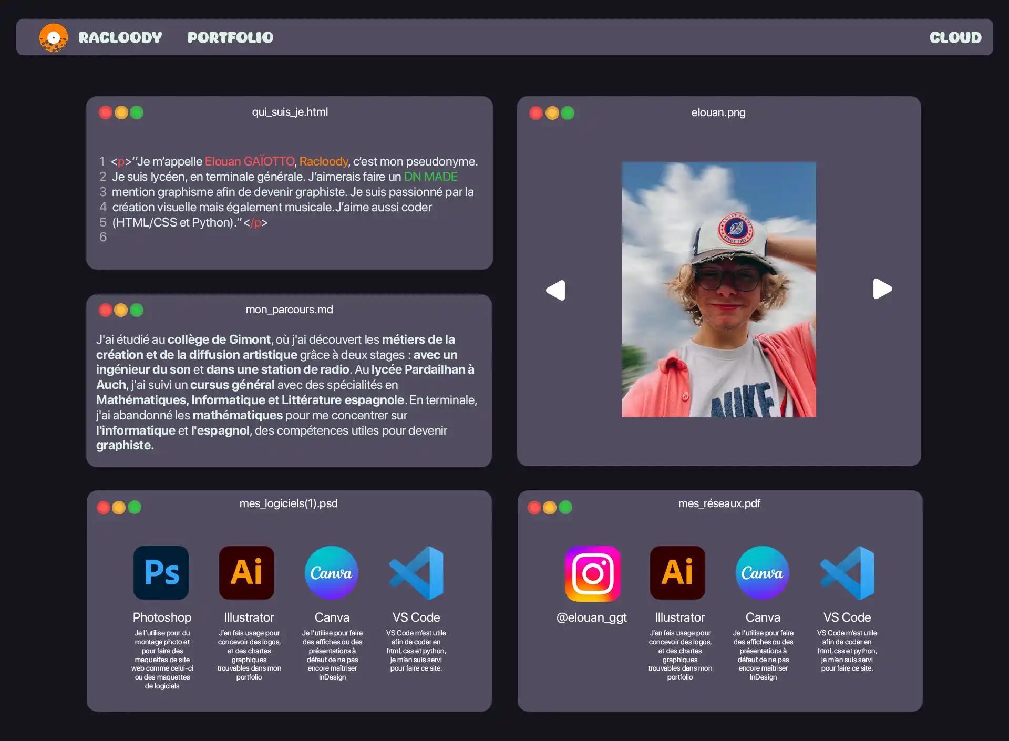Click the mes_réseaux.pdf window title

click(719, 503)
